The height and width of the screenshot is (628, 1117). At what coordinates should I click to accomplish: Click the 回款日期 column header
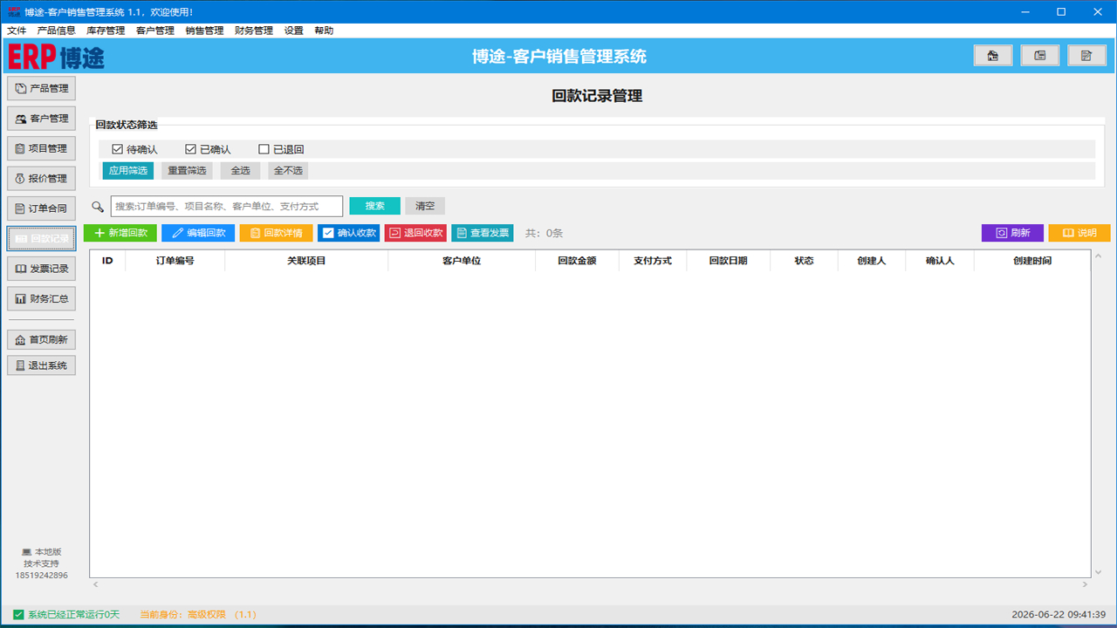[728, 261]
